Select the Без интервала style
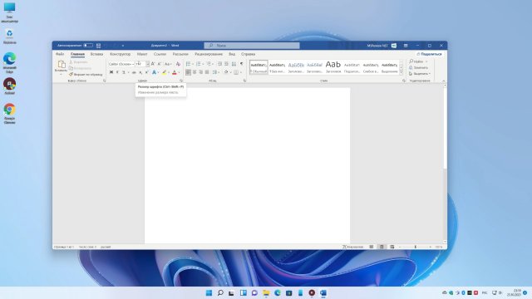This screenshot has width=532, height=299. pos(277,67)
